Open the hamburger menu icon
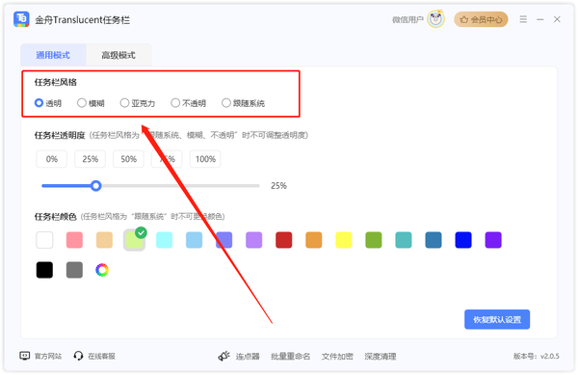Viewport: 578px width, 375px height. click(523, 19)
